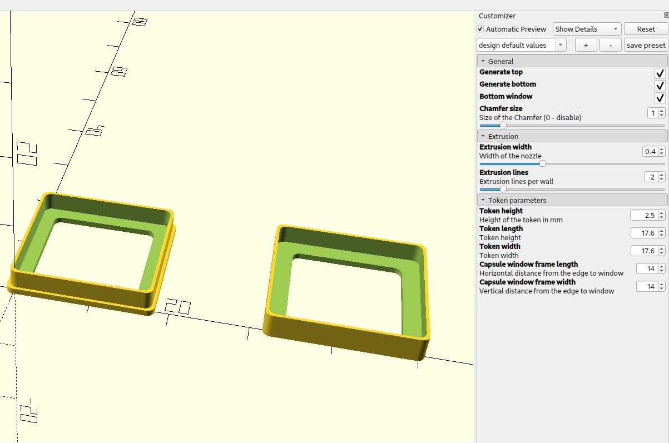
Task: Click the Chamfer size value field
Action: pos(652,113)
